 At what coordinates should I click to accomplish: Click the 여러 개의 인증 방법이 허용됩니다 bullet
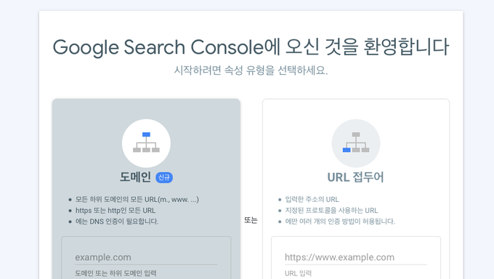[340, 222]
